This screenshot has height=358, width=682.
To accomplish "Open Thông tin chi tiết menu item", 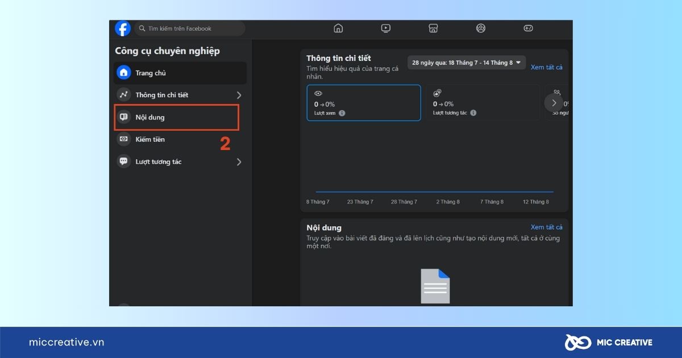I will point(181,95).
